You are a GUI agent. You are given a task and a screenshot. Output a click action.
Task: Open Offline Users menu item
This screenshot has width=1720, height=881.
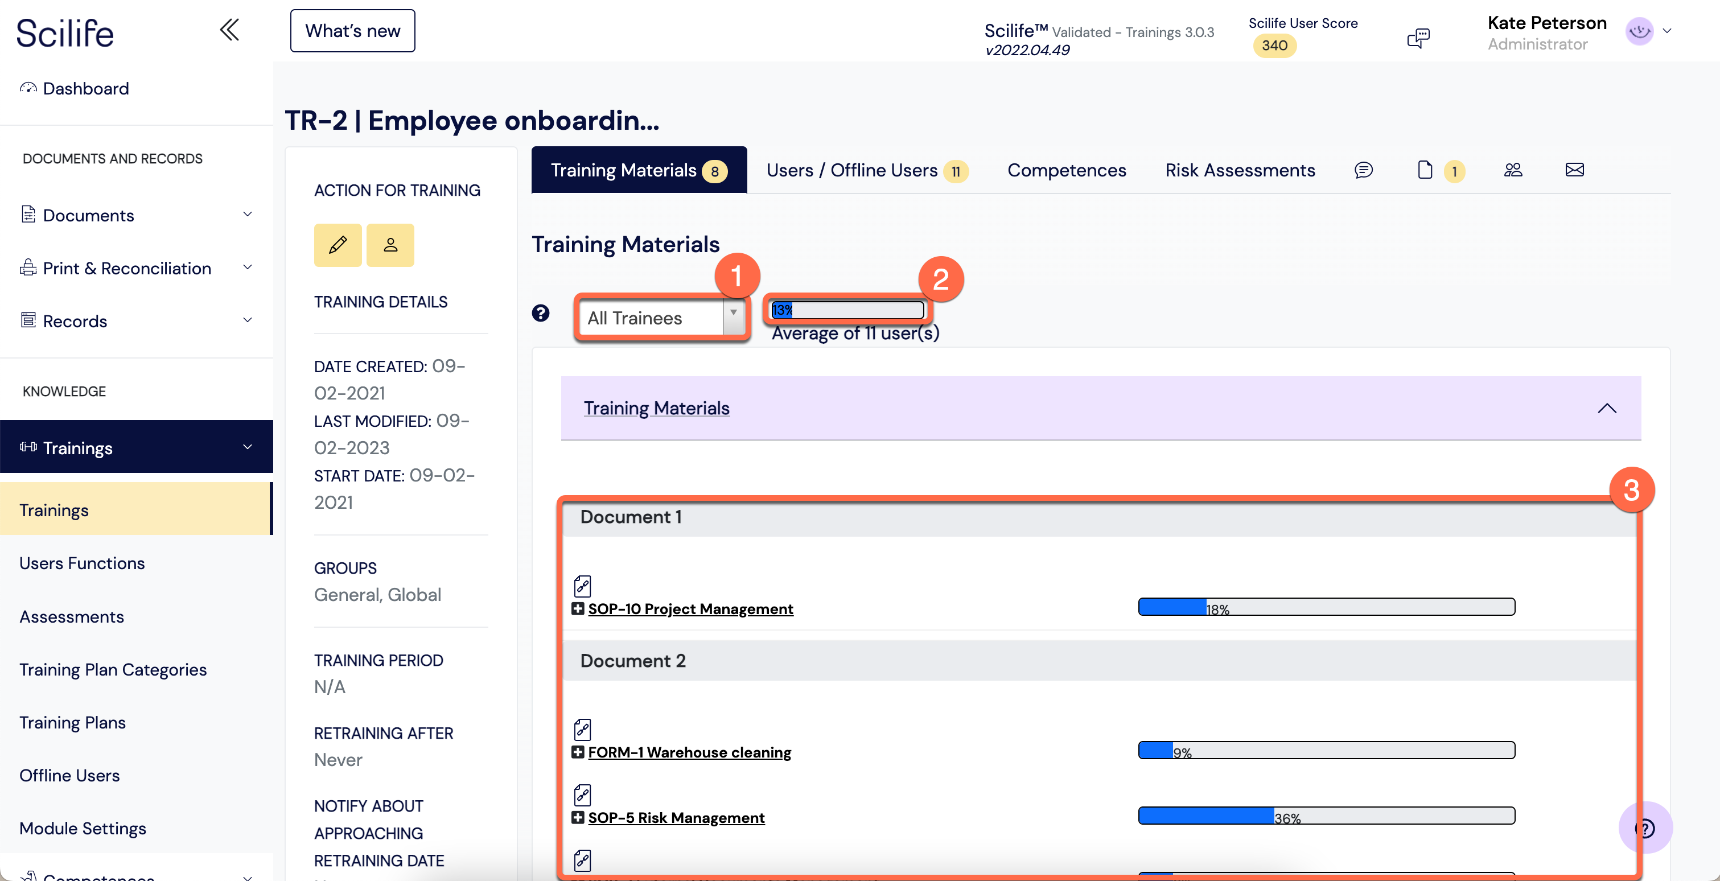(69, 776)
